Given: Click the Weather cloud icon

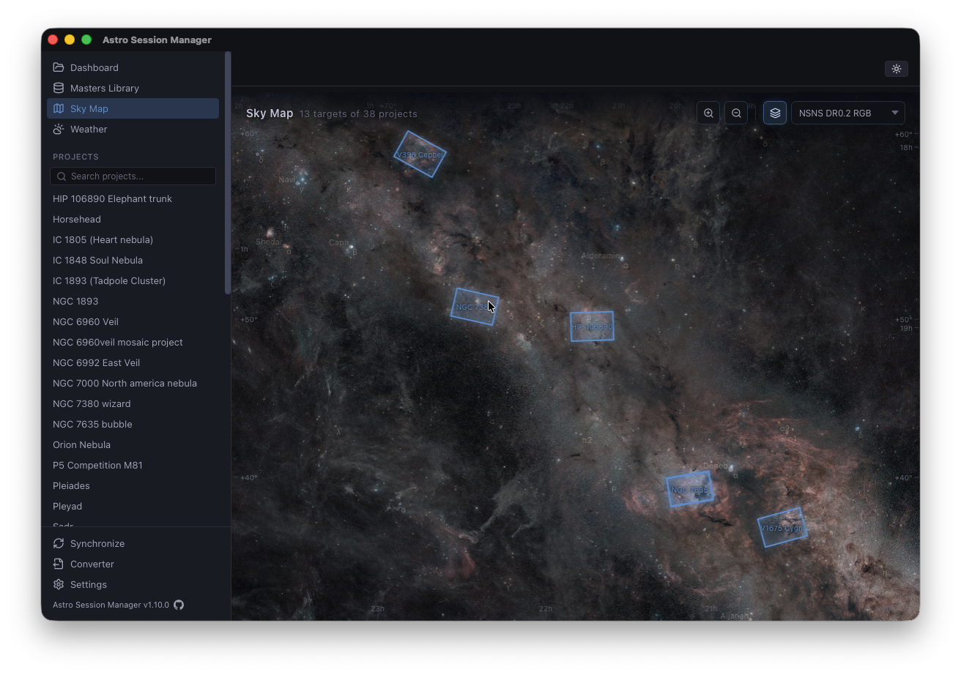Looking at the screenshot, I should pyautogui.click(x=59, y=129).
